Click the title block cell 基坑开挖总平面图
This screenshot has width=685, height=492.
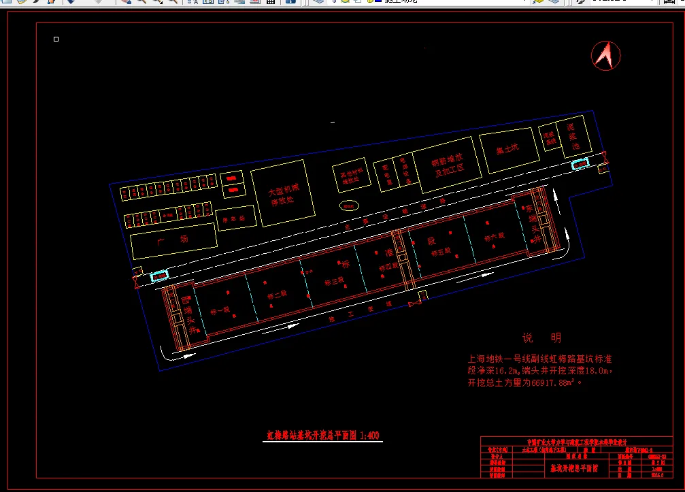tap(573, 468)
